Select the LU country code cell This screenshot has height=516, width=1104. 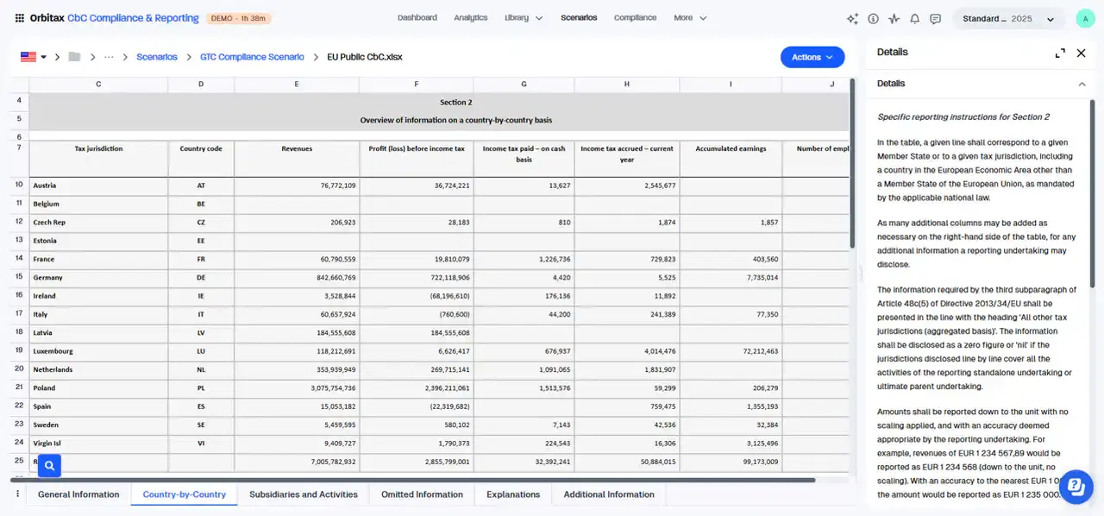pos(201,351)
